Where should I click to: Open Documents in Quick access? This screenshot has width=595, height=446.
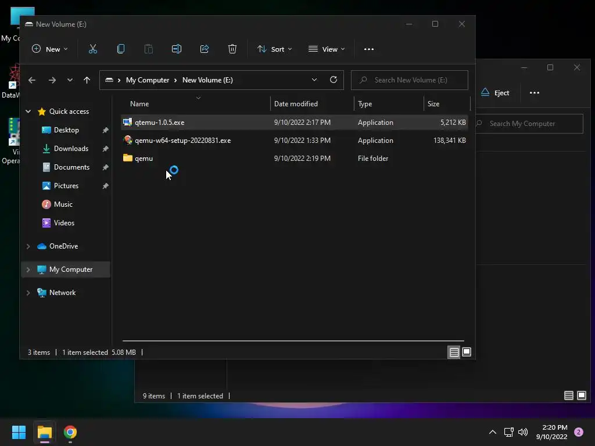click(x=71, y=167)
